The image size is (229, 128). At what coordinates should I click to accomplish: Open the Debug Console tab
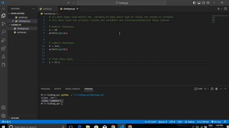(73, 89)
